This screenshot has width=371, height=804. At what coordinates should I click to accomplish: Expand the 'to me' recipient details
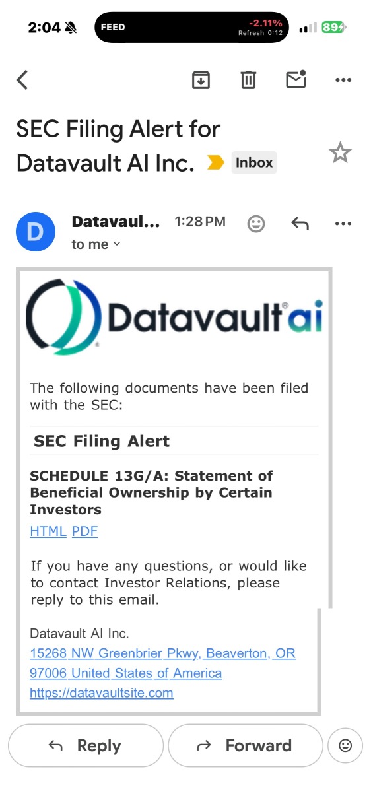(x=96, y=244)
